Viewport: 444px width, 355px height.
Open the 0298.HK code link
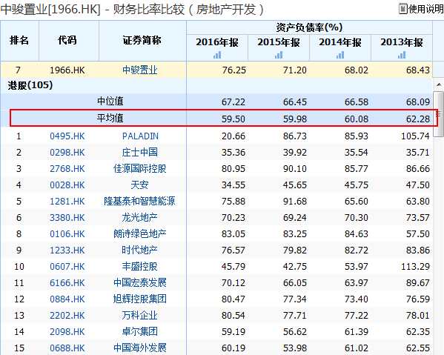(x=67, y=153)
